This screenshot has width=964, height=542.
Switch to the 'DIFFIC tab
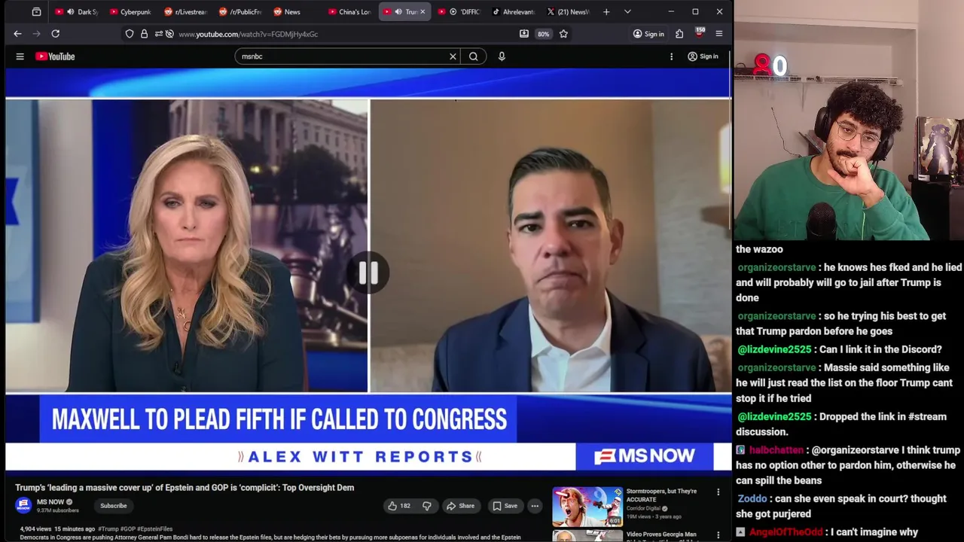[x=459, y=12]
